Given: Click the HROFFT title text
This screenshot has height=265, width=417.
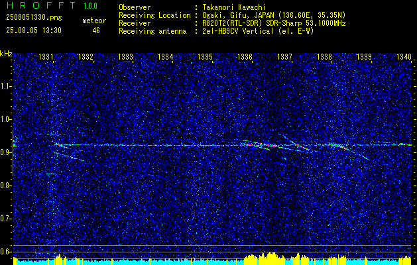Looking at the screenshot, I should coord(41,5).
